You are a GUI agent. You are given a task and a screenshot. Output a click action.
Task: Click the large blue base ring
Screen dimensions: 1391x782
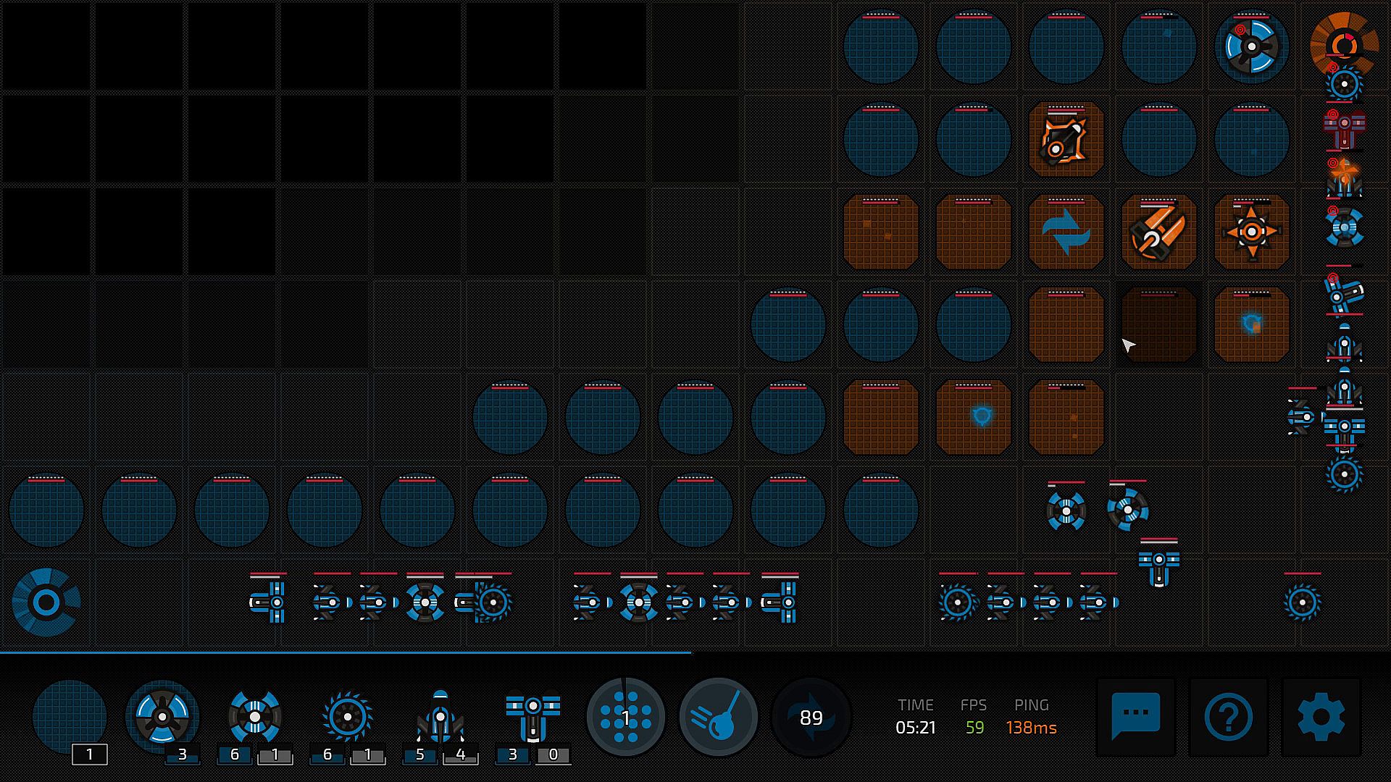click(46, 602)
